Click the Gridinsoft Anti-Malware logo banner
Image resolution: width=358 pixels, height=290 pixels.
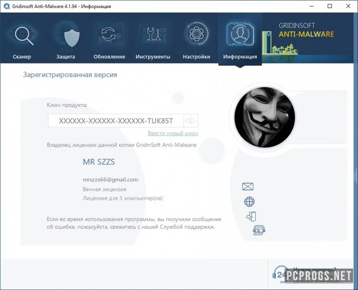(x=307, y=38)
